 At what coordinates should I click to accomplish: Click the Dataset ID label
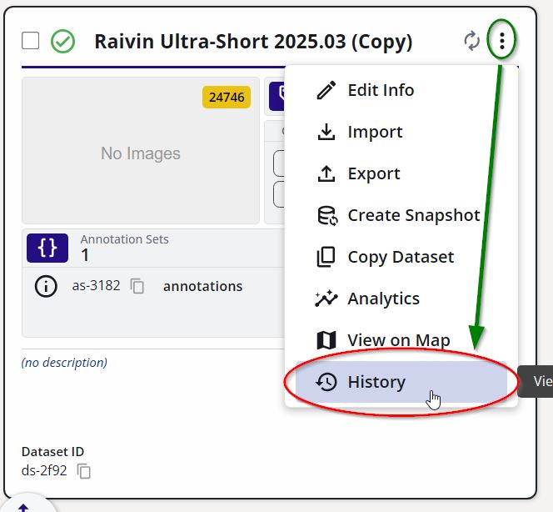point(52,452)
